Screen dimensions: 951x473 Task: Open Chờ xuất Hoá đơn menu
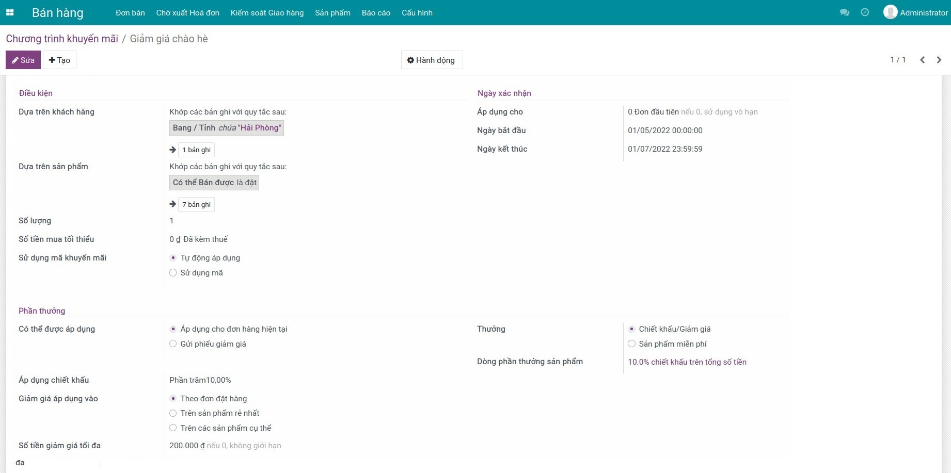pos(188,12)
